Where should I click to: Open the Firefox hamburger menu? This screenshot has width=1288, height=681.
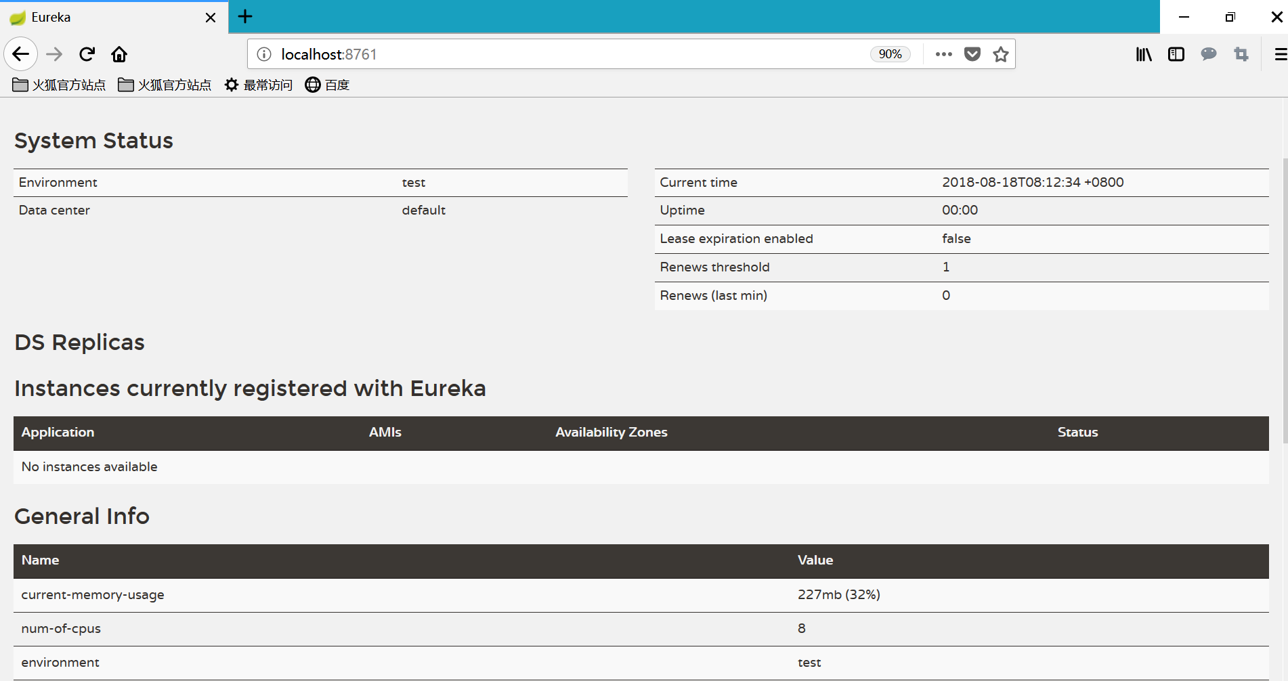[x=1280, y=54]
